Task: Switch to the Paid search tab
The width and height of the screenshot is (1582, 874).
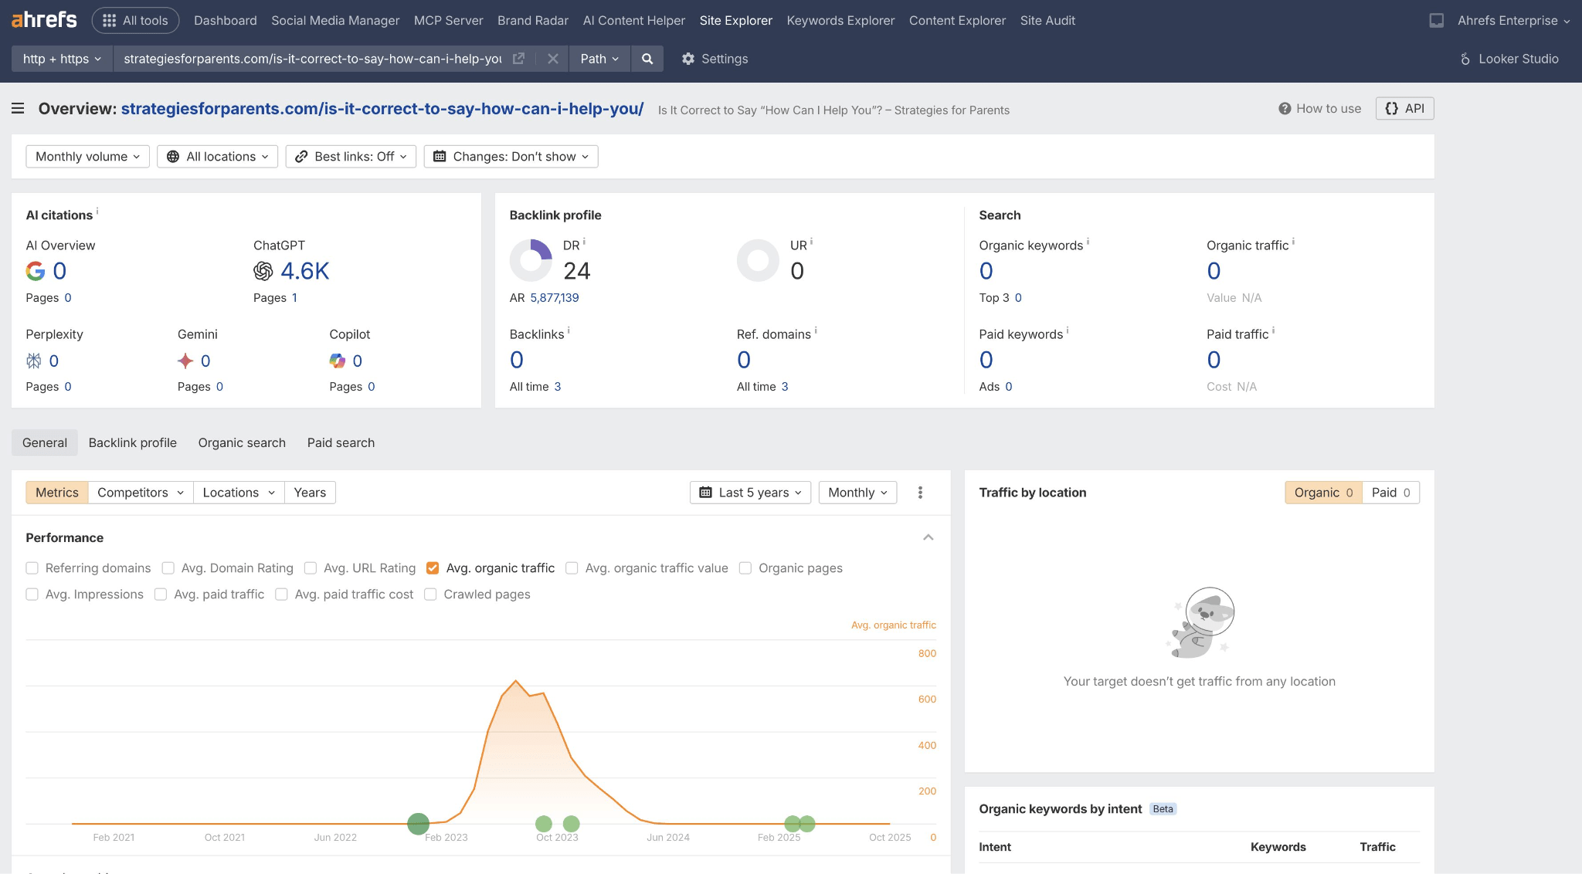Action: tap(340, 442)
